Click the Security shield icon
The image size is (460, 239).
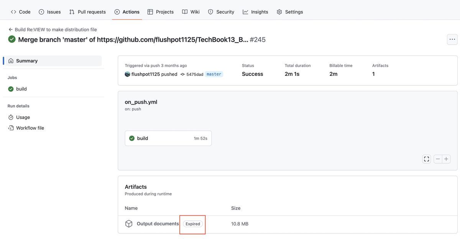coord(210,12)
